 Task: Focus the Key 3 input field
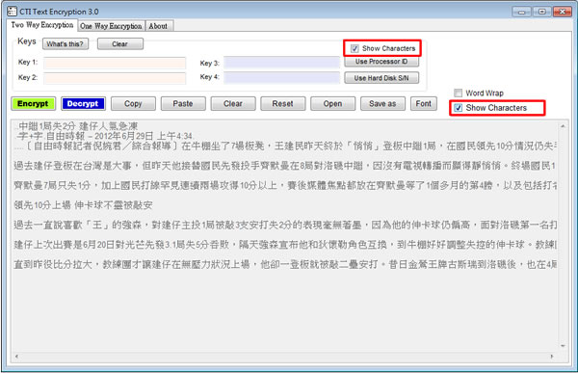(x=281, y=63)
